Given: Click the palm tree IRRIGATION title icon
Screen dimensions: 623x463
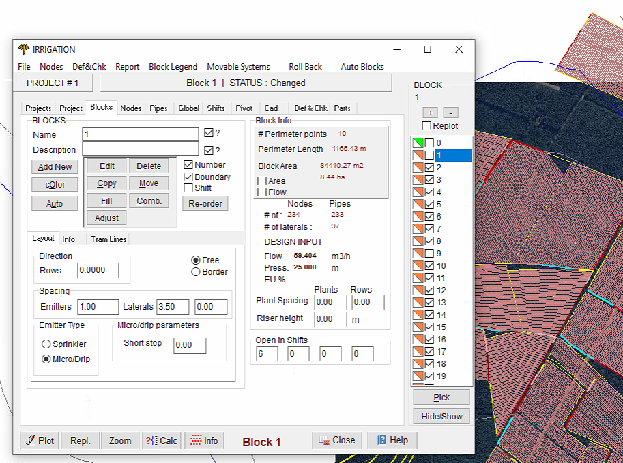Looking at the screenshot, I should [24, 49].
